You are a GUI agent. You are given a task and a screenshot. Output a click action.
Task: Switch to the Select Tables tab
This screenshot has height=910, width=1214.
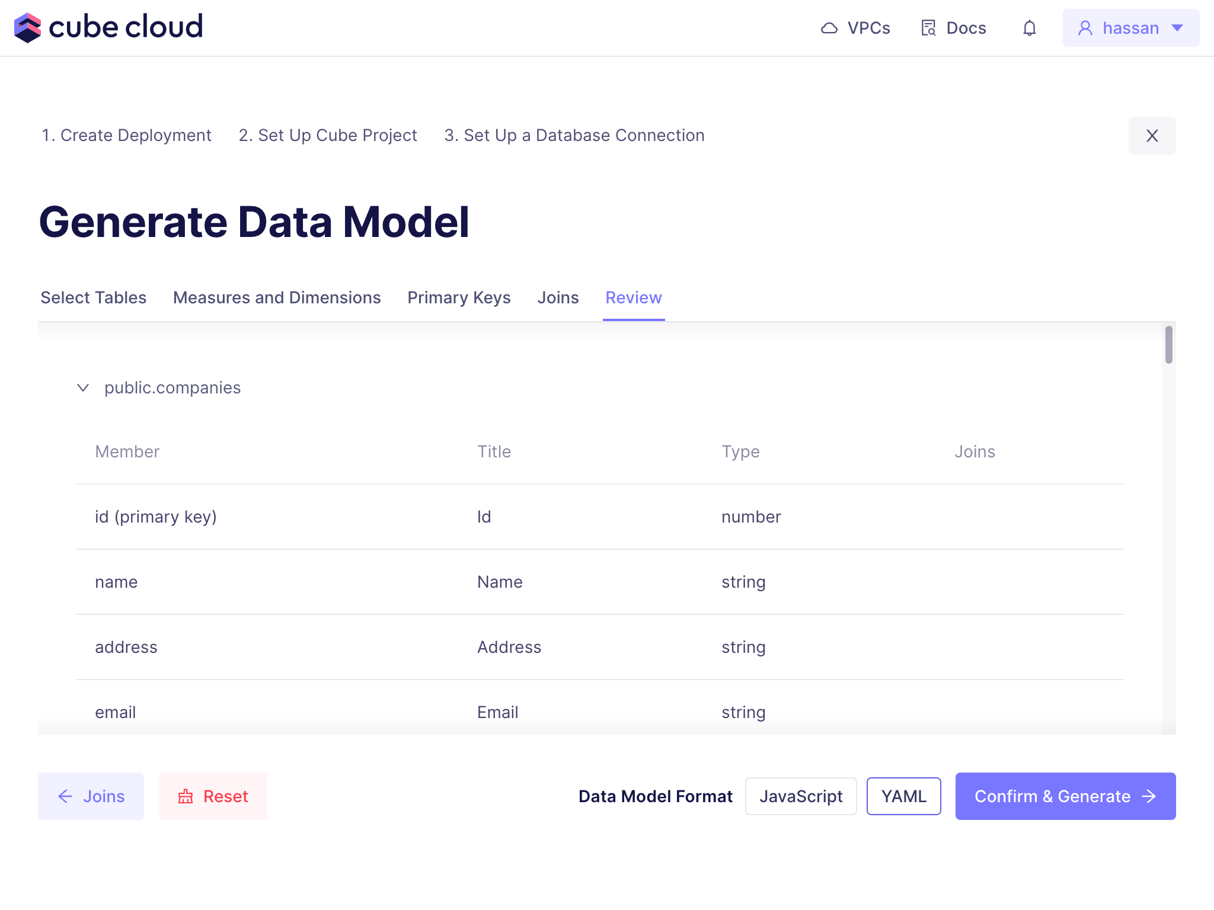pos(93,297)
